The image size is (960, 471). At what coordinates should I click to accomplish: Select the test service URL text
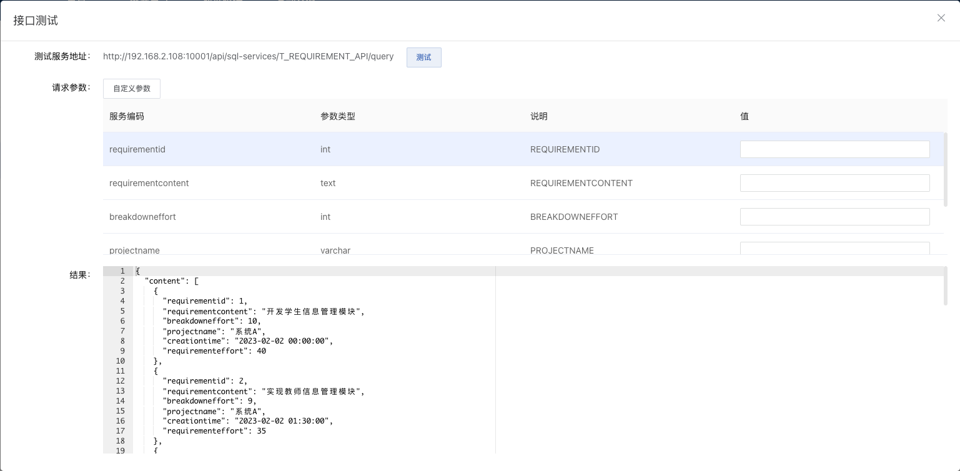tap(249, 56)
